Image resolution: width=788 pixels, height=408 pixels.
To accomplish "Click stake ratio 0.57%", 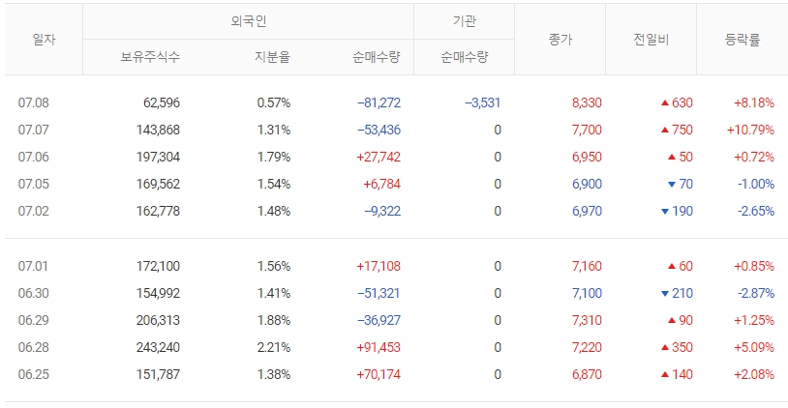I will [274, 102].
